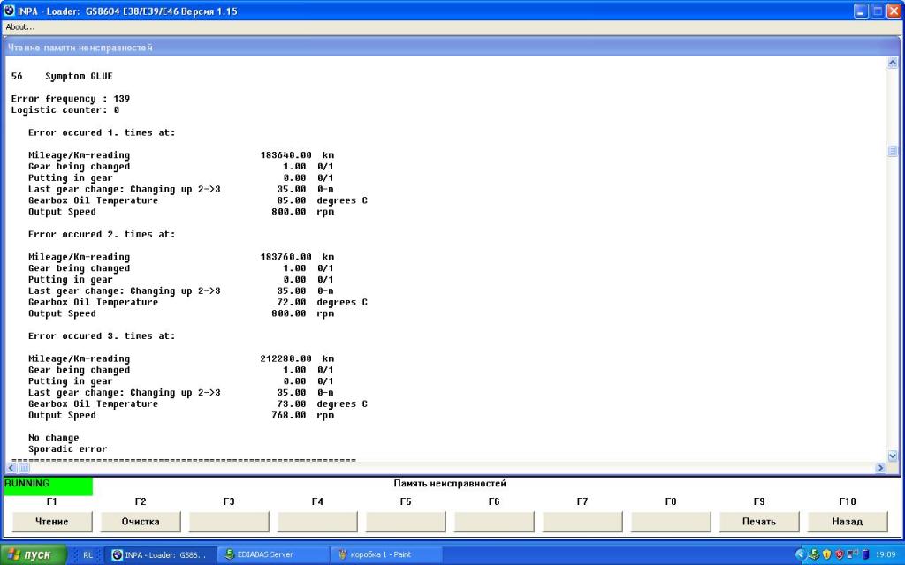Image resolution: width=905 pixels, height=565 pixels.
Task: Click the horizontal scrollbar left arrow
Action: pos(11,468)
